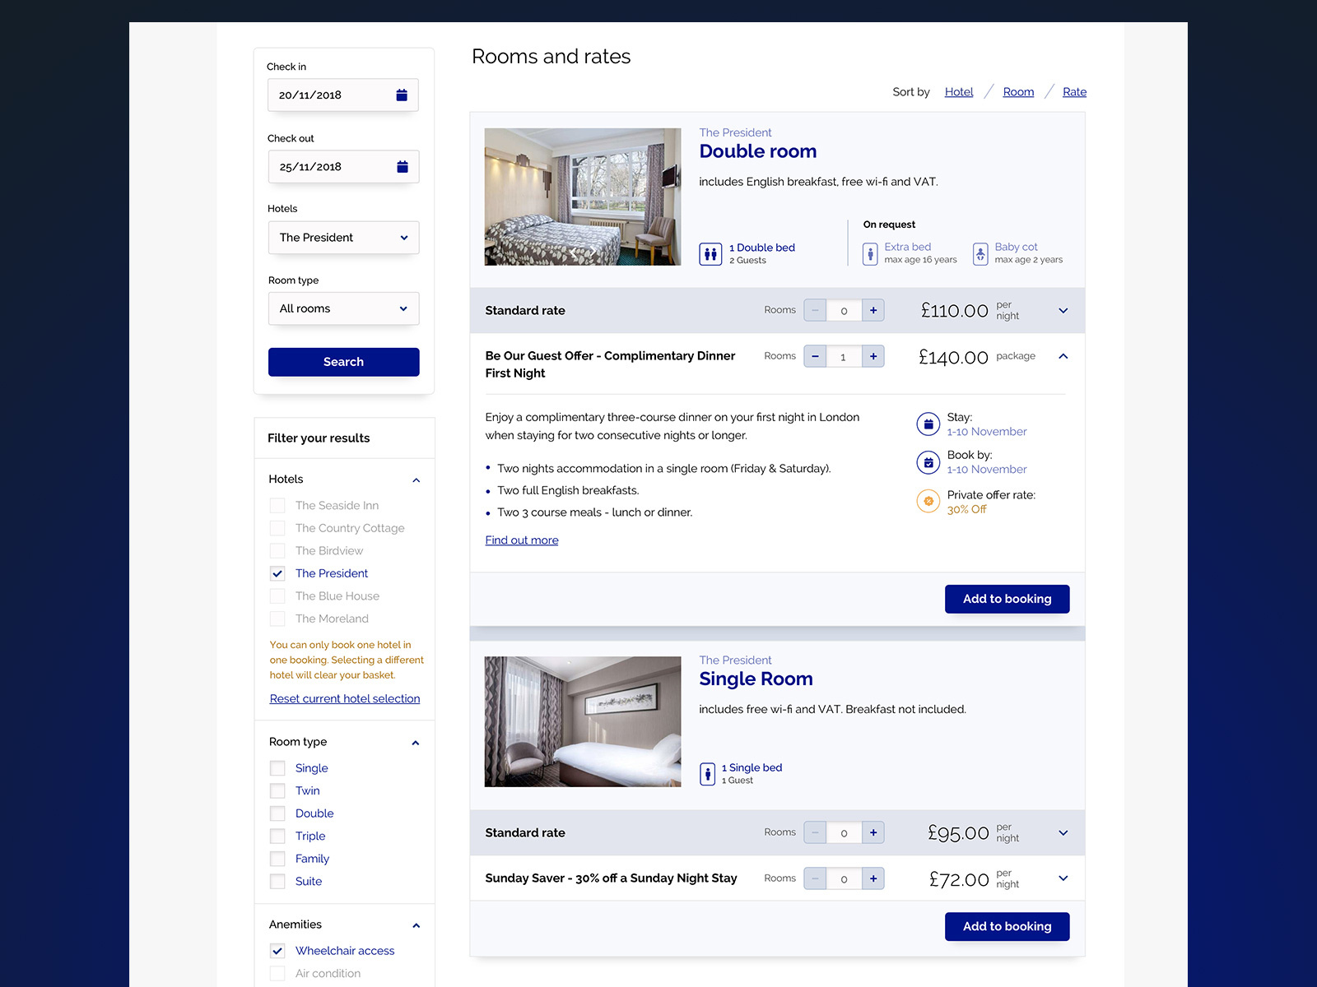Click the Stay dates calendar icon
Image resolution: width=1317 pixels, height=987 pixels.
click(928, 424)
